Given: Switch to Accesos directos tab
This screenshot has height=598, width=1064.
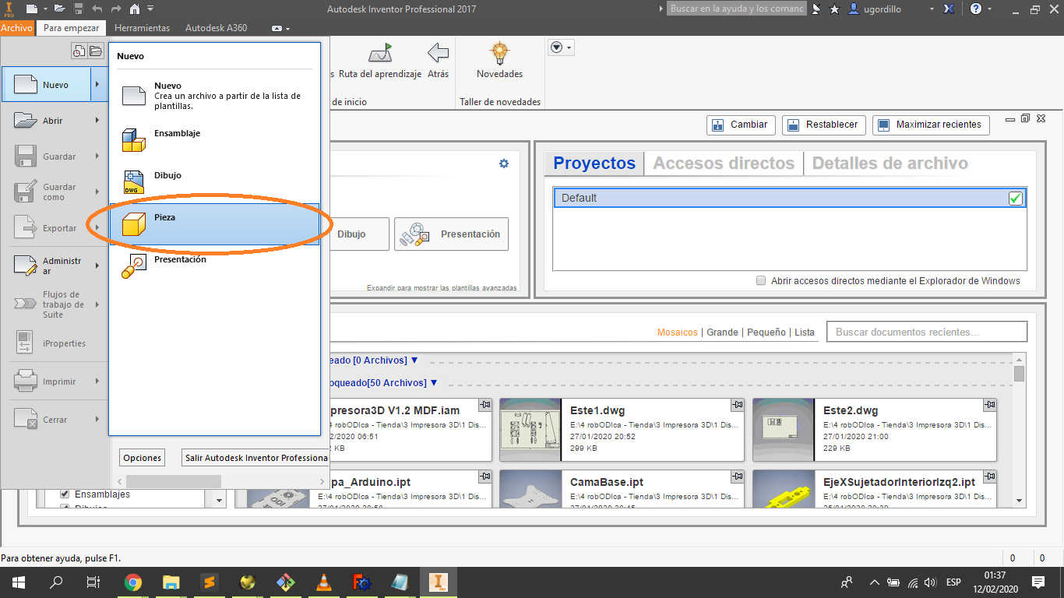Looking at the screenshot, I should pos(724,164).
